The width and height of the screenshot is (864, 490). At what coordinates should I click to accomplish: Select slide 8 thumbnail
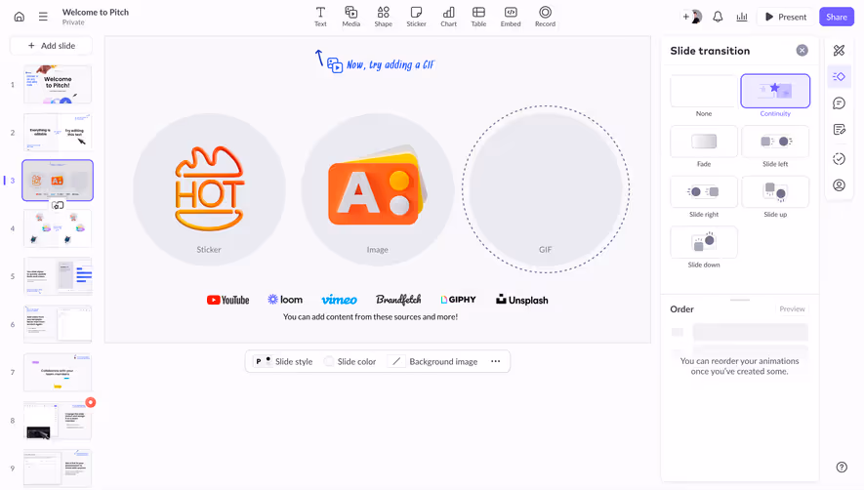pyautogui.click(x=58, y=421)
